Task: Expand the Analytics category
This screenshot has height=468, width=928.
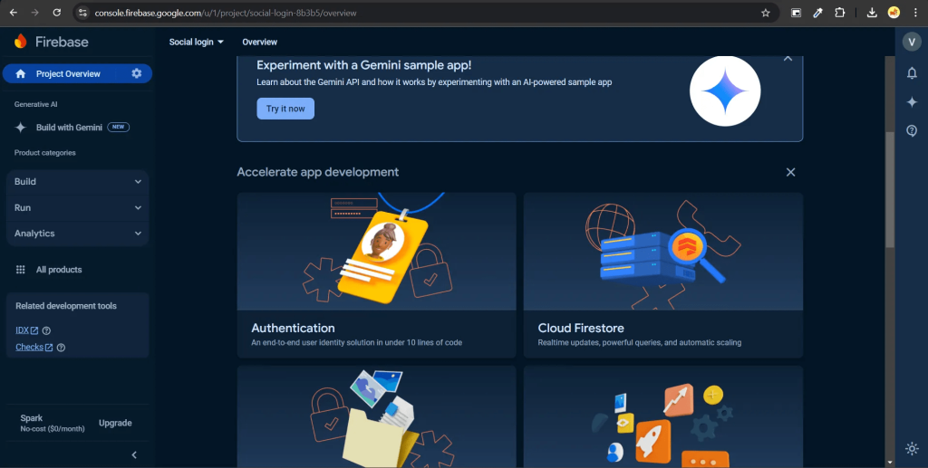Action: tap(77, 234)
